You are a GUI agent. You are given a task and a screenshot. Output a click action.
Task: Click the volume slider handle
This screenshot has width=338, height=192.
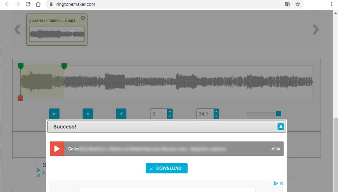279,114
